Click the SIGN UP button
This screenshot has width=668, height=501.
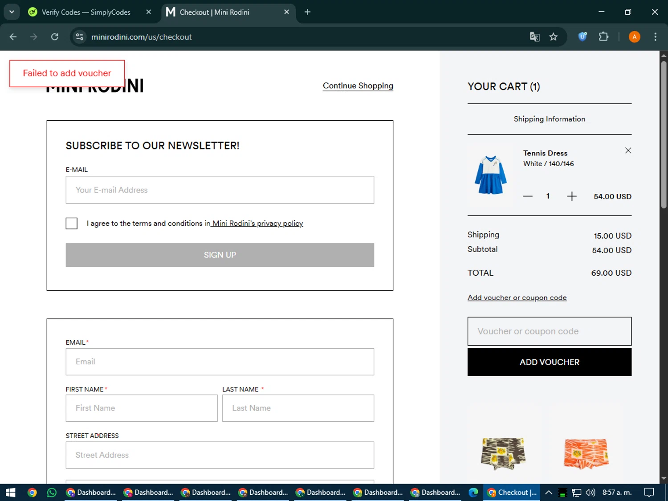click(x=220, y=255)
